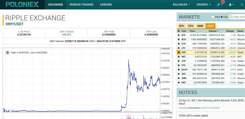Click the markets Filter search field
Screen dimensions: 245x119
tap(237, 17)
